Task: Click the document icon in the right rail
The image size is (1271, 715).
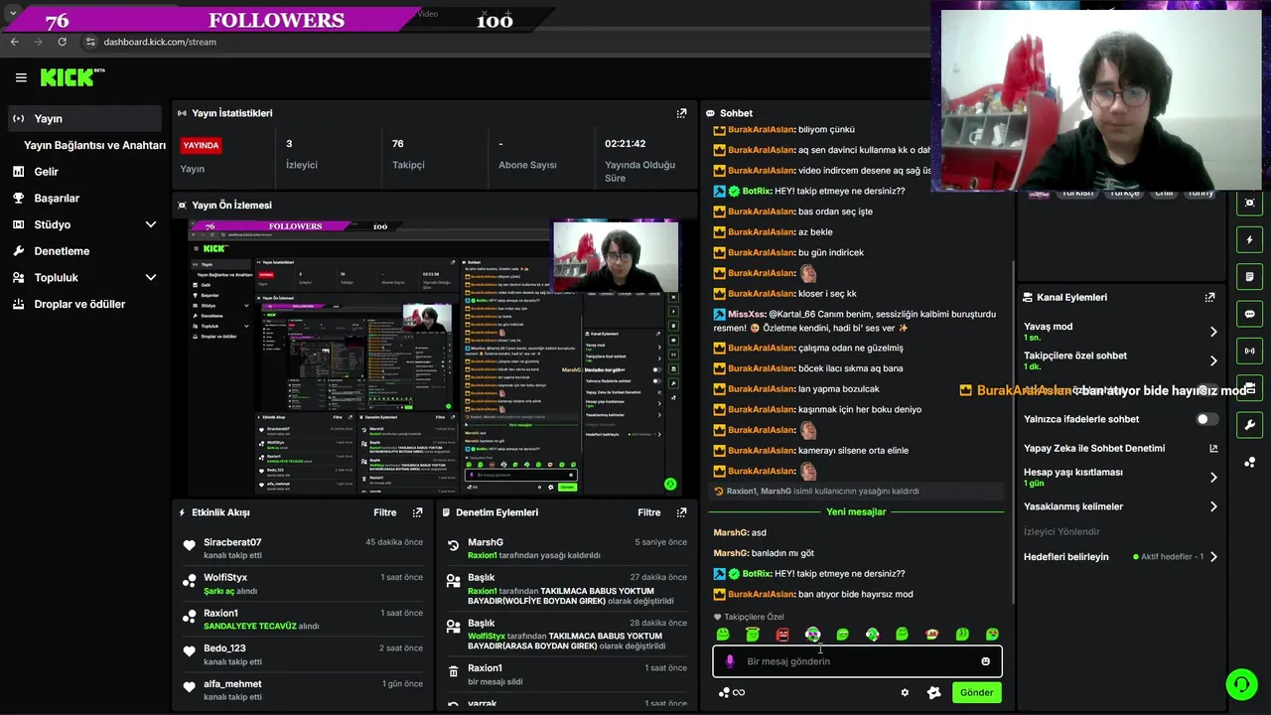Action: [1250, 276]
